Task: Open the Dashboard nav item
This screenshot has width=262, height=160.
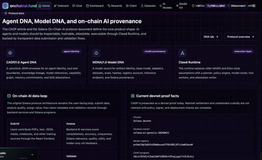Action: (x=95, y=6)
